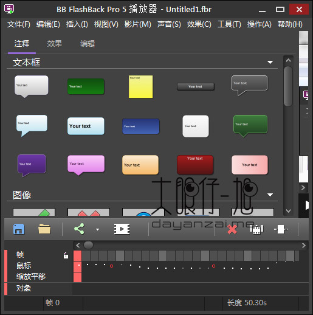The image size is (313, 315).
Task: Open the 操作(A) menu
Action: [x=260, y=24]
